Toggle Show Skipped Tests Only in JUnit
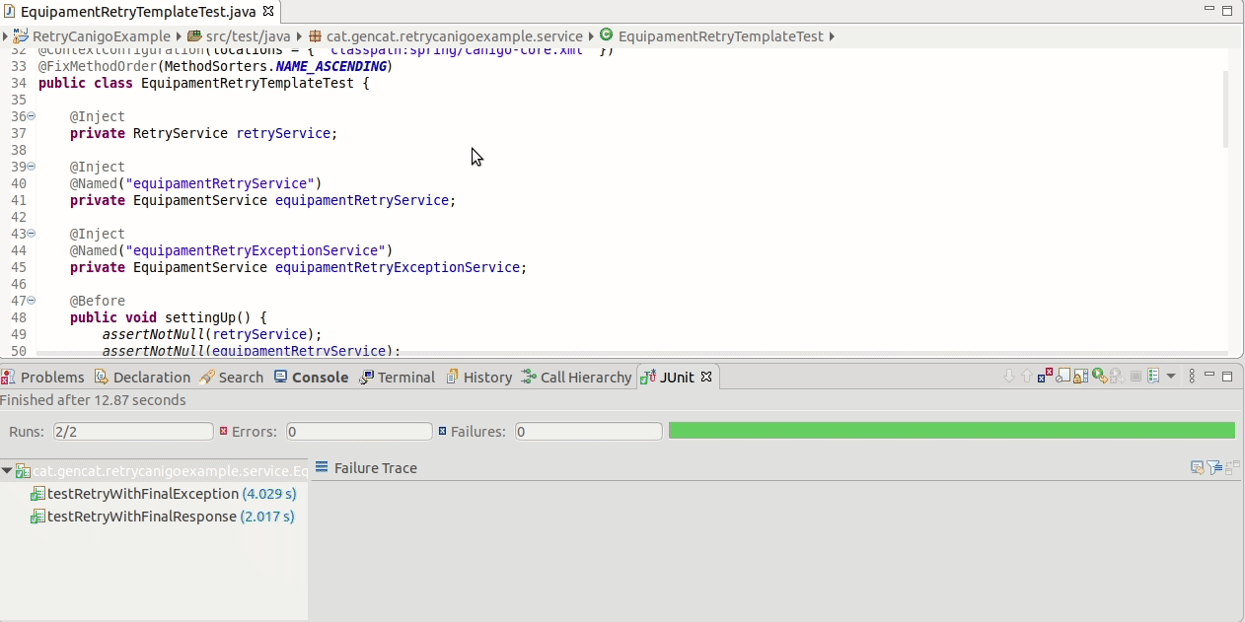1245x622 pixels. coord(1062,376)
